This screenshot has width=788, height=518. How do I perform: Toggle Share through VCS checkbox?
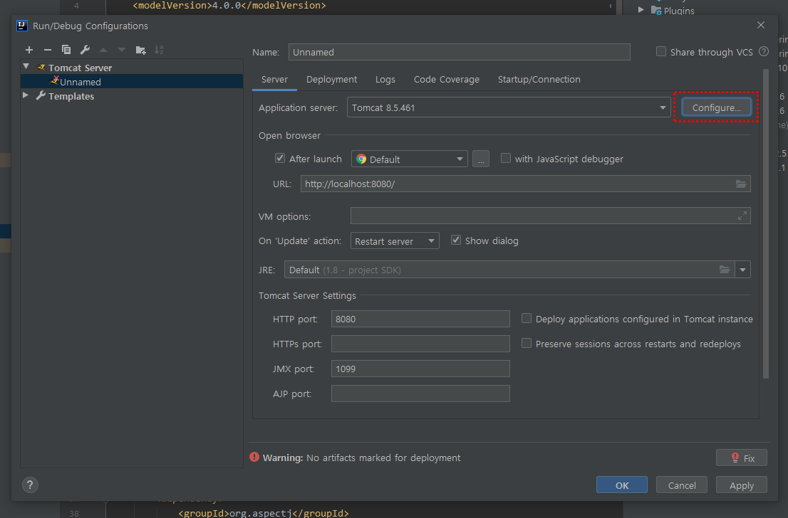(661, 51)
